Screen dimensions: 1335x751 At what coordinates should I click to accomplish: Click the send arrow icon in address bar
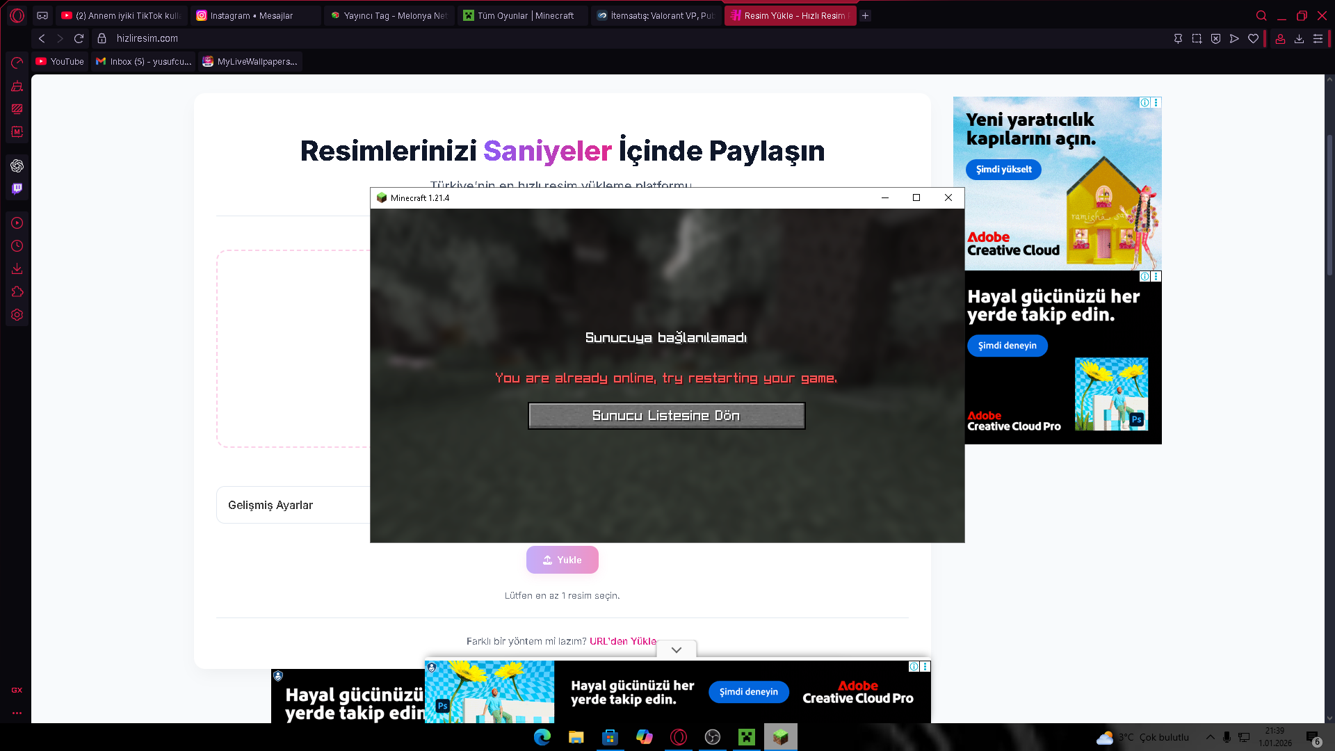pyautogui.click(x=1234, y=39)
